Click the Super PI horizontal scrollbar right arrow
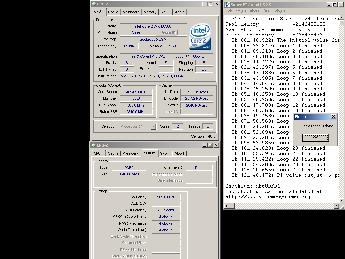This screenshot has height=259, width=345. (x=336, y=206)
